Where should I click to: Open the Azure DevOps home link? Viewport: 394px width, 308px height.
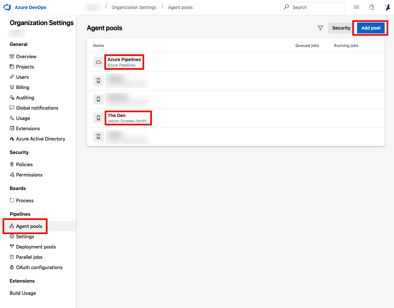click(31, 7)
